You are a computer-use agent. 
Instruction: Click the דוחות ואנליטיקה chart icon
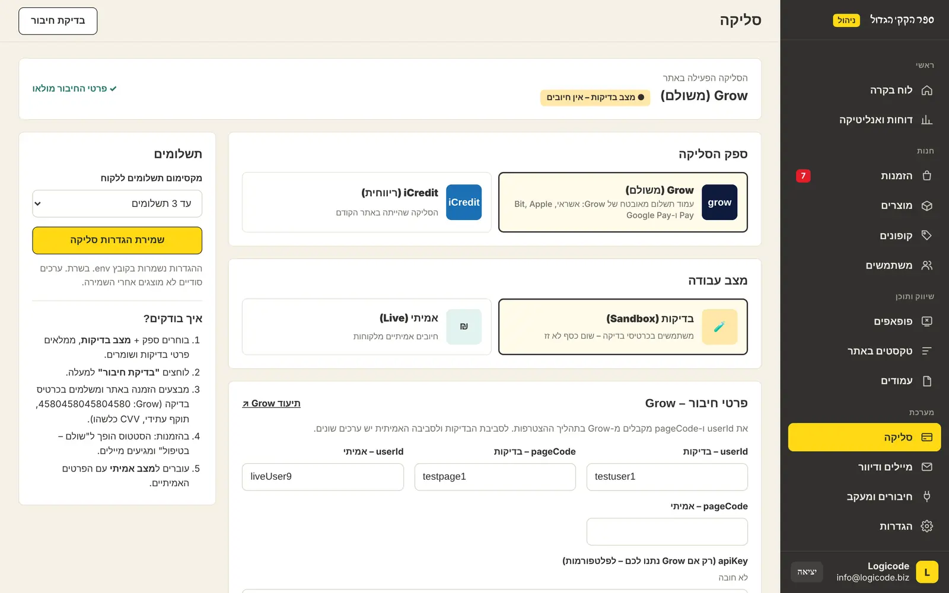[x=927, y=120]
